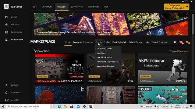Open Библиотека grid icon in sidebar
195x109 pixels.
point(6,32)
